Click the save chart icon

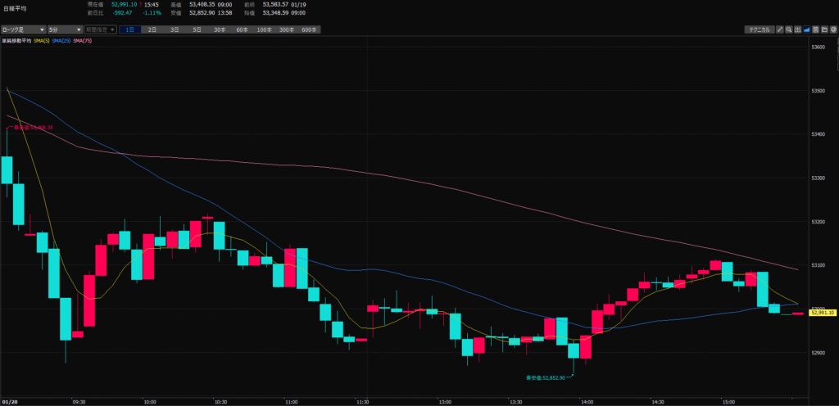[816, 29]
